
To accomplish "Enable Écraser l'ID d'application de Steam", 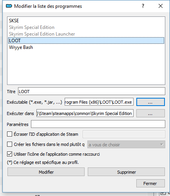I will [x=9, y=134].
